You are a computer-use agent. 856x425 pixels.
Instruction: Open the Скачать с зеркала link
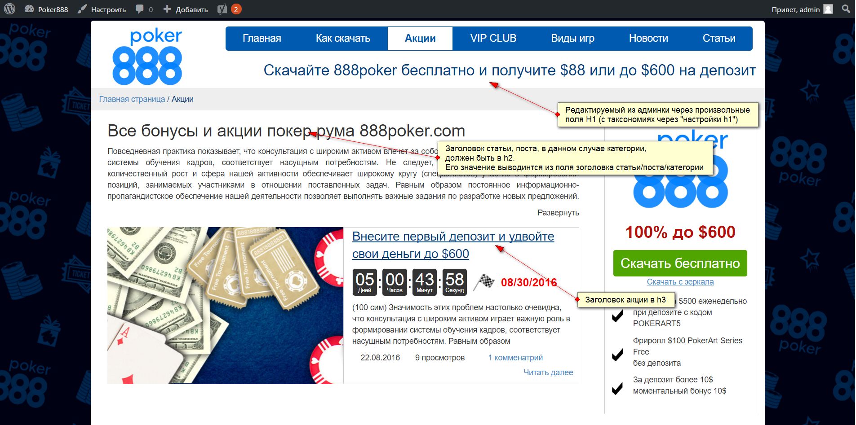click(680, 282)
